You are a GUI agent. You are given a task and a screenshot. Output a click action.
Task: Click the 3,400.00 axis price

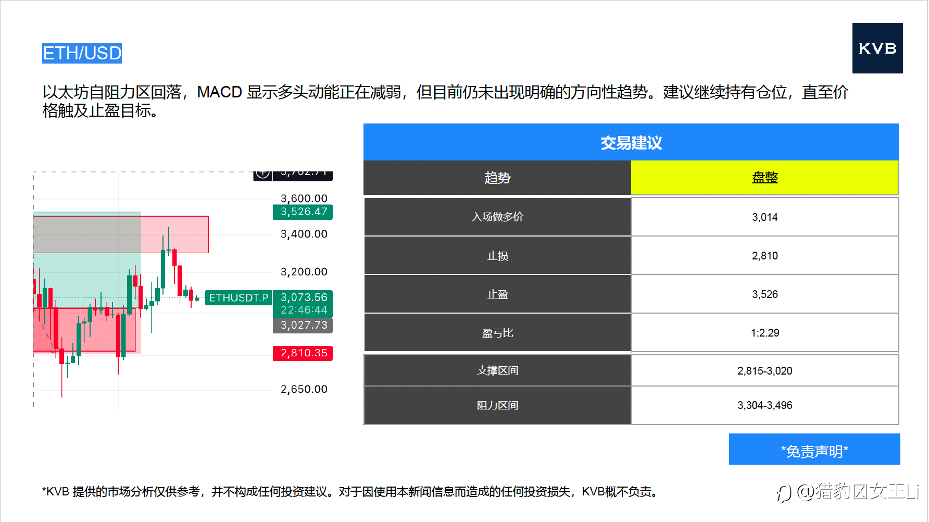click(x=304, y=234)
